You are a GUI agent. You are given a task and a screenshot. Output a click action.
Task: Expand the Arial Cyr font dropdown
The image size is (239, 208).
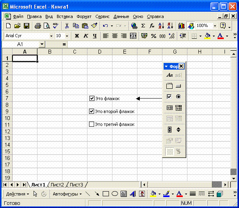pos(51,36)
